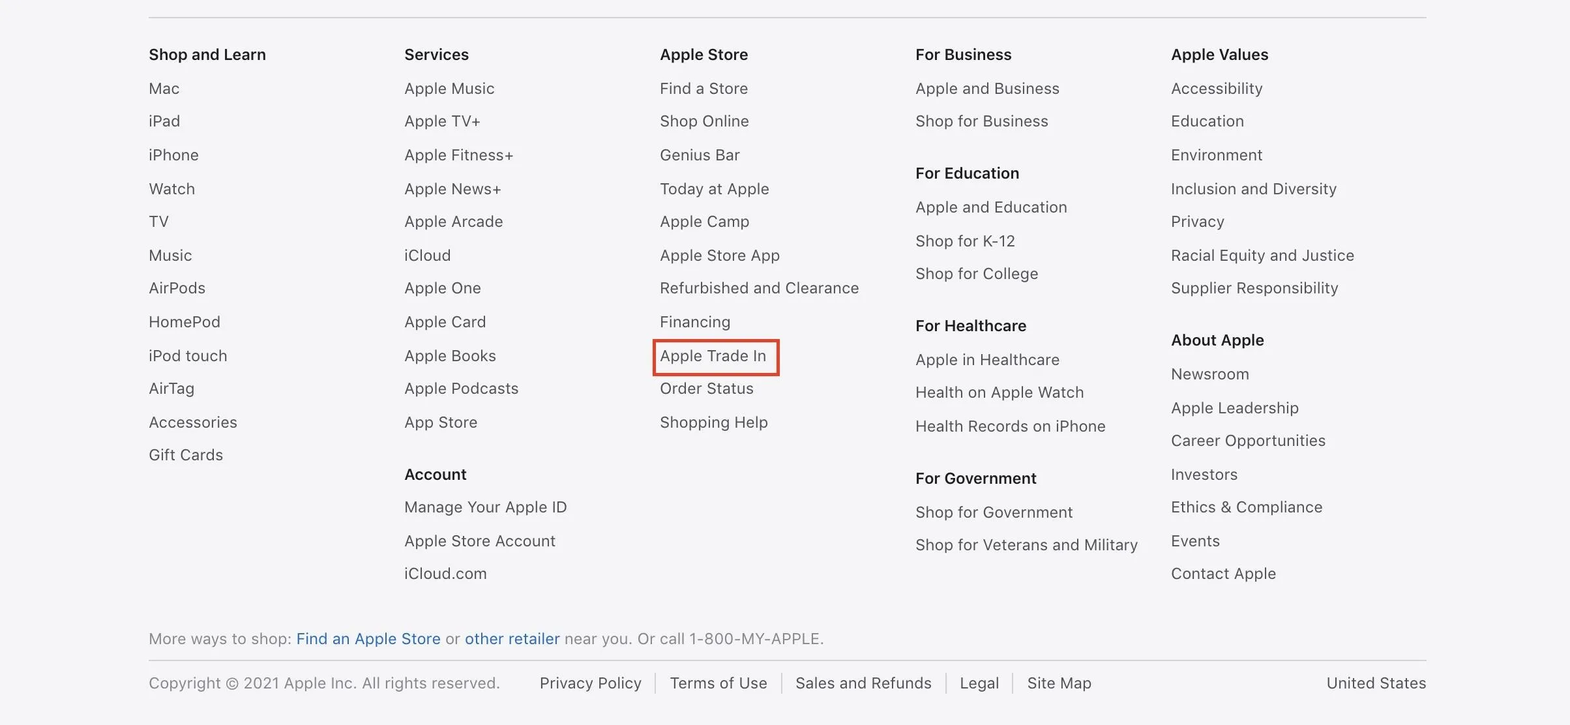The width and height of the screenshot is (1570, 725).
Task: Open Music under Shop and Learn
Action: click(170, 256)
